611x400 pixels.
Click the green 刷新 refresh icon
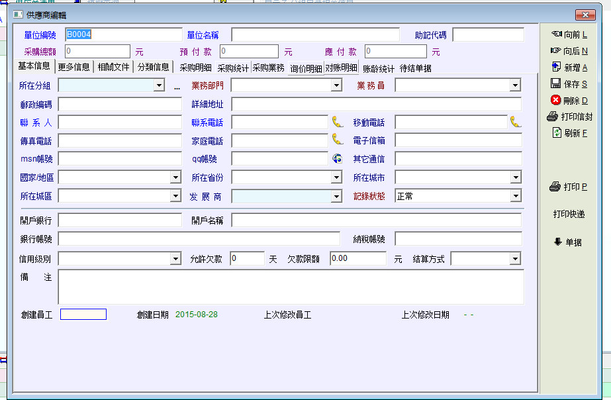[x=557, y=133]
